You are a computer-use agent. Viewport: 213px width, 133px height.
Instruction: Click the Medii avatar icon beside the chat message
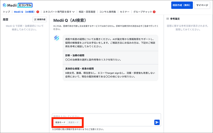point(57,38)
